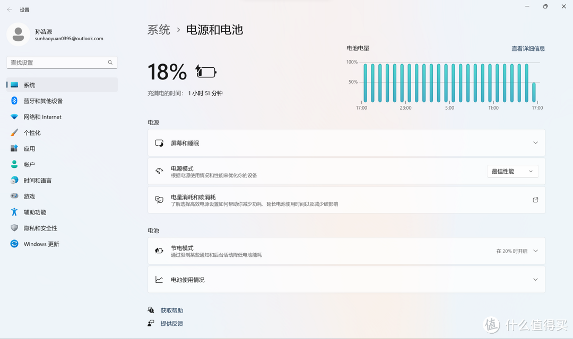Screen dimensions: 573x339
Task: Click the battery saver icon beside 节电模式
Action: point(159,250)
